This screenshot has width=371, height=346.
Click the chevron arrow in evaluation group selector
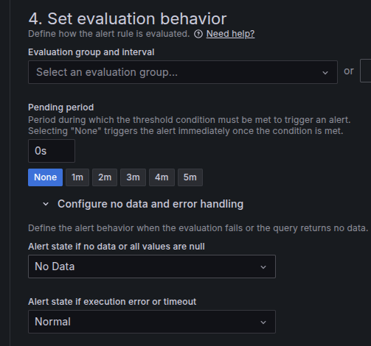[x=325, y=73]
